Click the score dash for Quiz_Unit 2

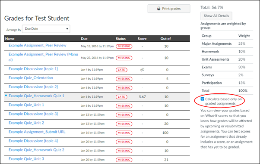point(142,124)
